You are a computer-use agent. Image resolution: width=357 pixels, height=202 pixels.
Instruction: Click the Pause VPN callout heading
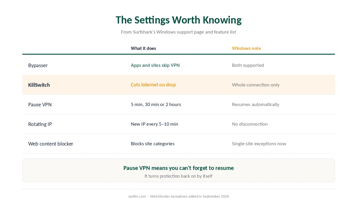178,168
